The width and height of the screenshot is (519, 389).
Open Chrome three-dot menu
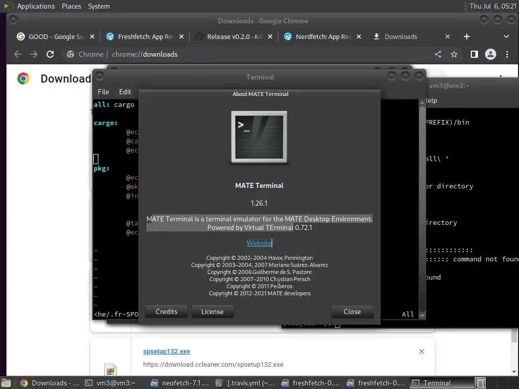507,54
